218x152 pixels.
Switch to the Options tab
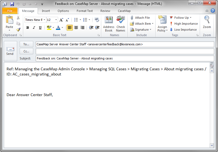(63, 11)
